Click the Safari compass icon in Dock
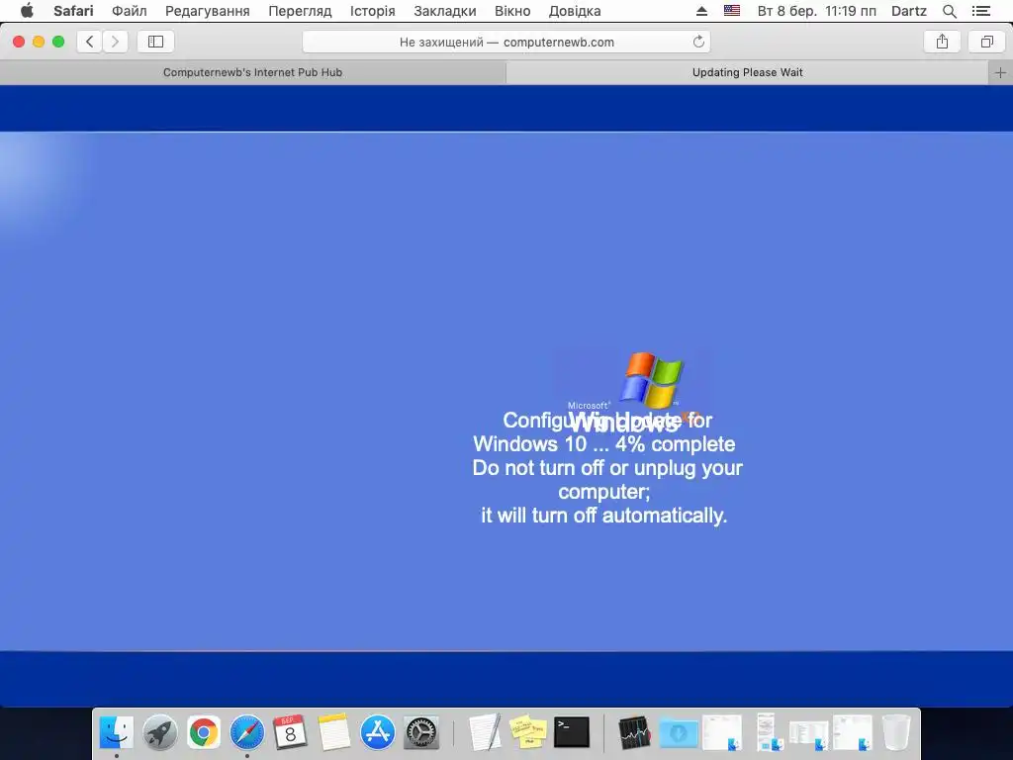The width and height of the screenshot is (1013, 760). click(x=246, y=732)
